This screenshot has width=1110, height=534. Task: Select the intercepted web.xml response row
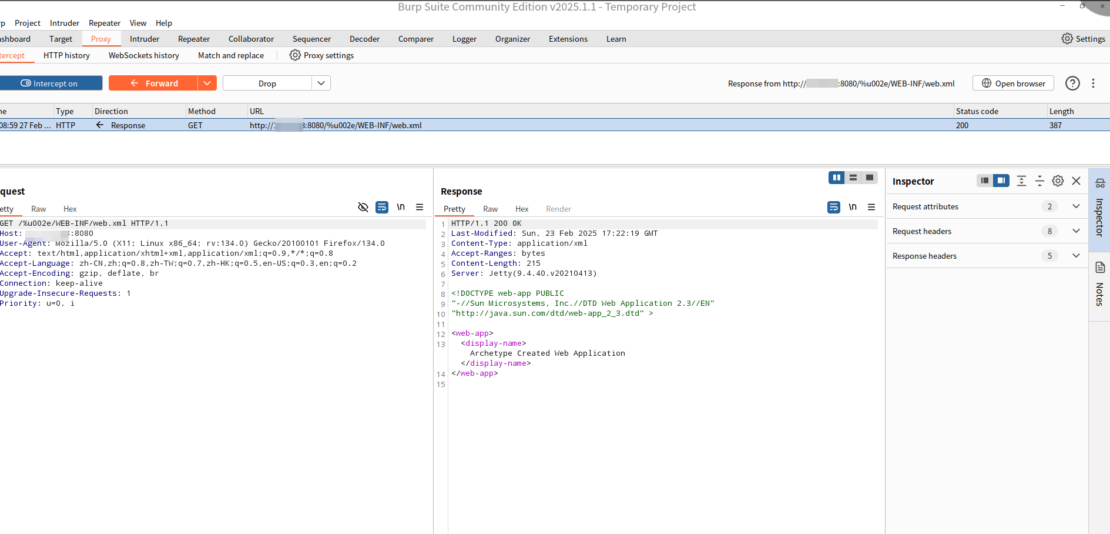click(x=555, y=125)
